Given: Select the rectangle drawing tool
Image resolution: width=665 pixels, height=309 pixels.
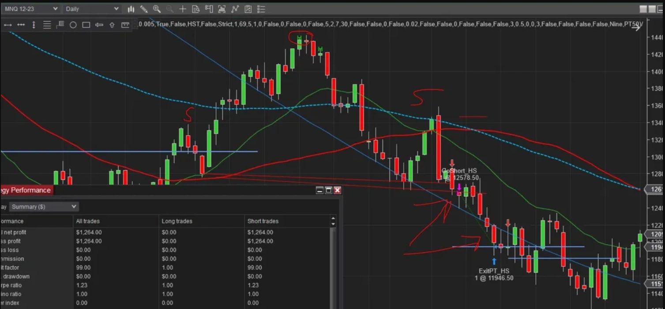Looking at the screenshot, I should 86,25.
